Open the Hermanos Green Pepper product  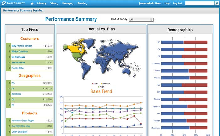[23, 120]
